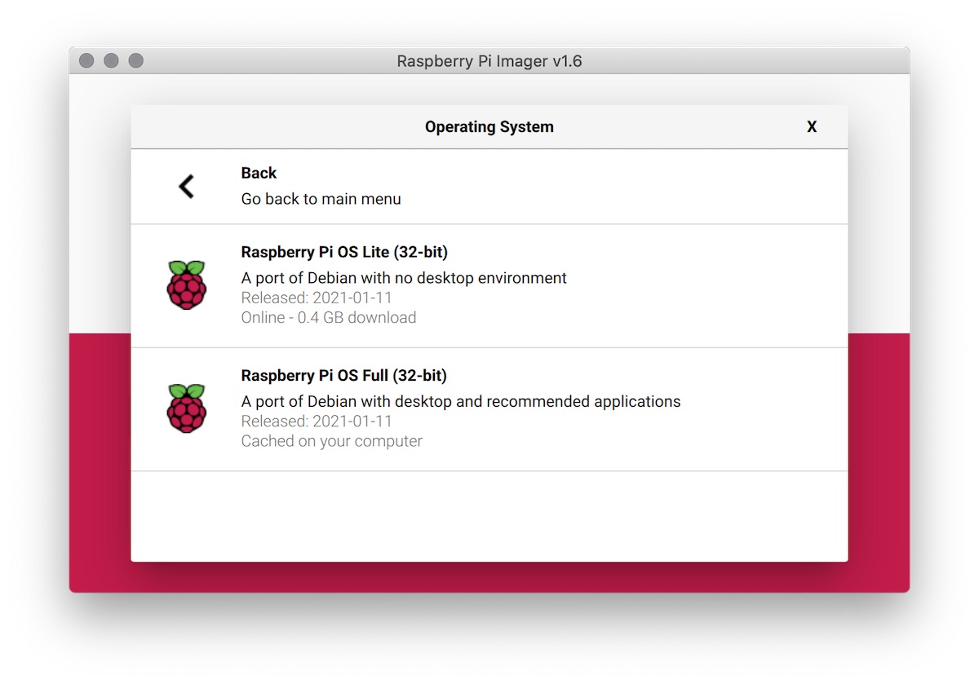Click the back chevron arrow icon
The height and width of the screenshot is (684, 979).
[x=186, y=186]
